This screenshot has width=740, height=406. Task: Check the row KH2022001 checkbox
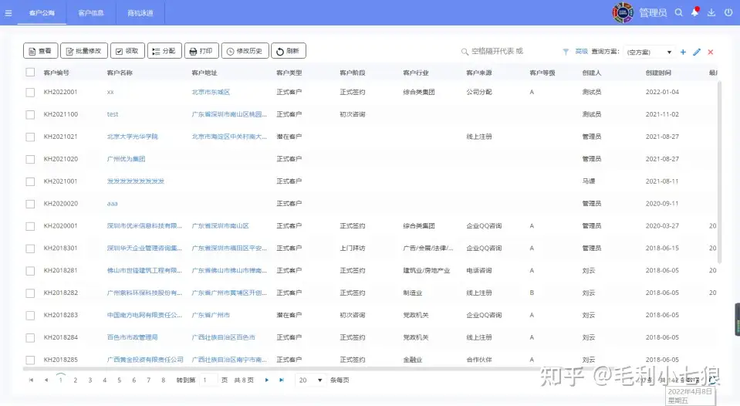(30, 92)
